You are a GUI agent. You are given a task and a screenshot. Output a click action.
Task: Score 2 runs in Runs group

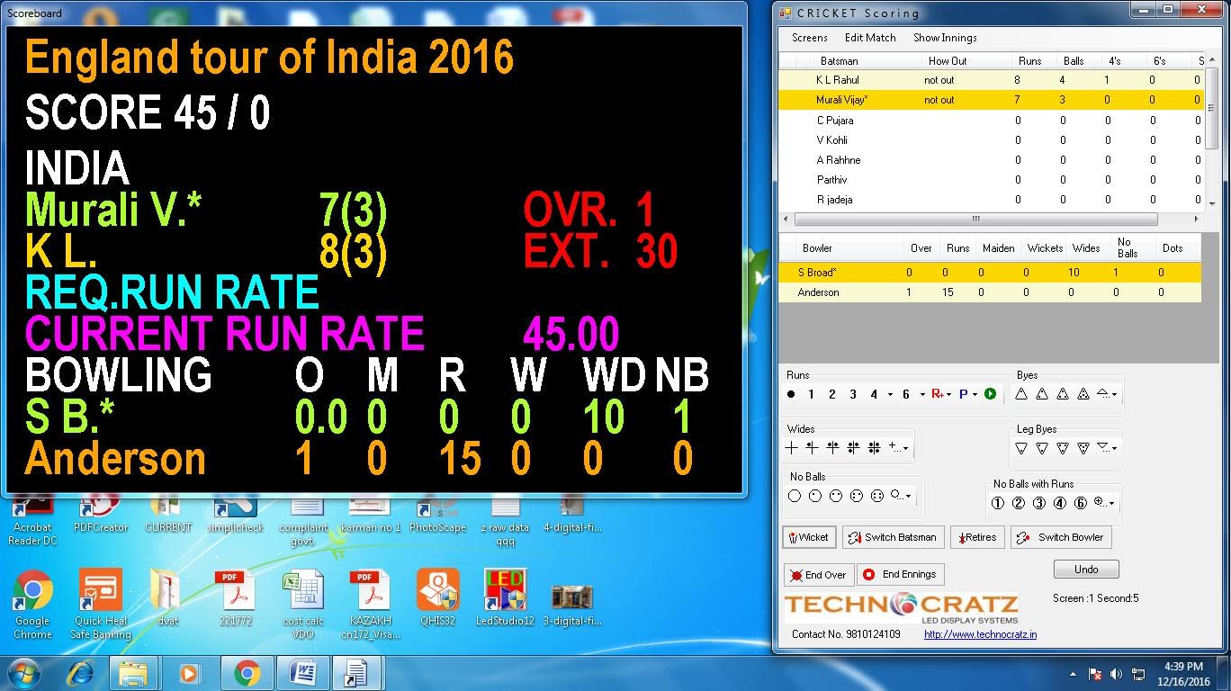click(x=831, y=394)
